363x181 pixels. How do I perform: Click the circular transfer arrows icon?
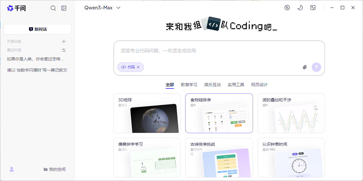coord(287,8)
